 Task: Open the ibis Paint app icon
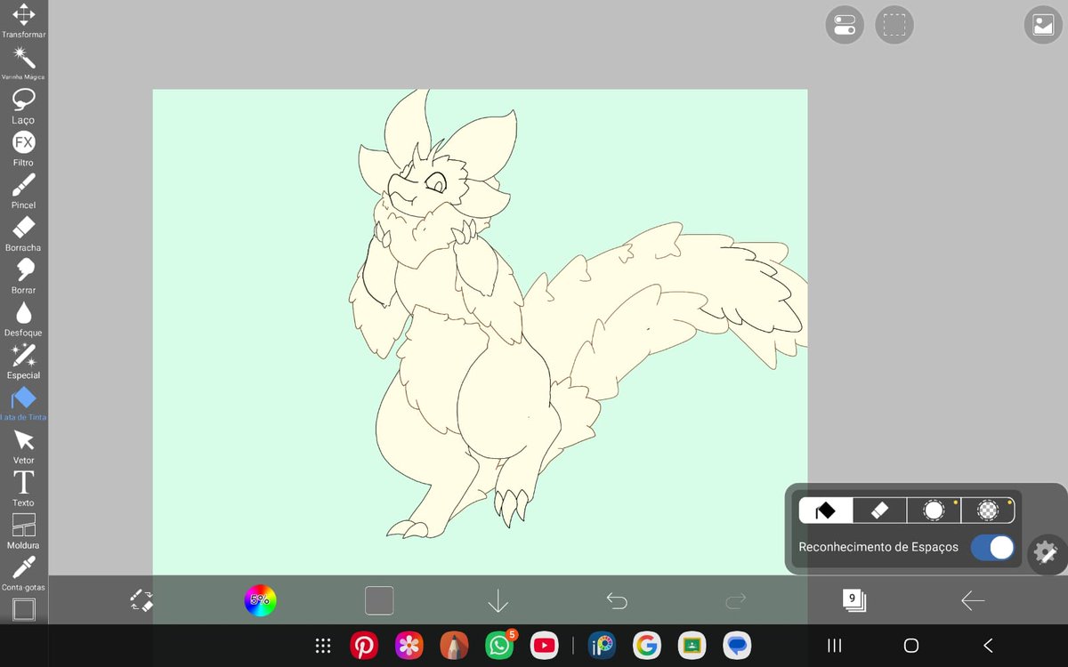(603, 646)
